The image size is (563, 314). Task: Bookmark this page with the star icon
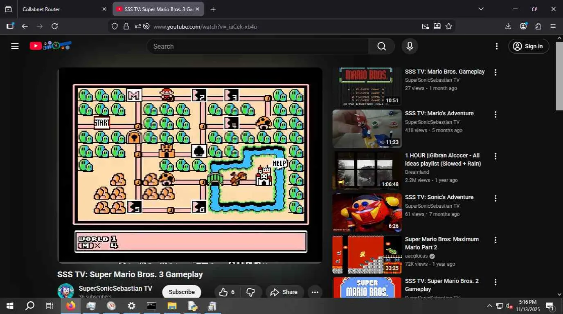[x=449, y=26]
